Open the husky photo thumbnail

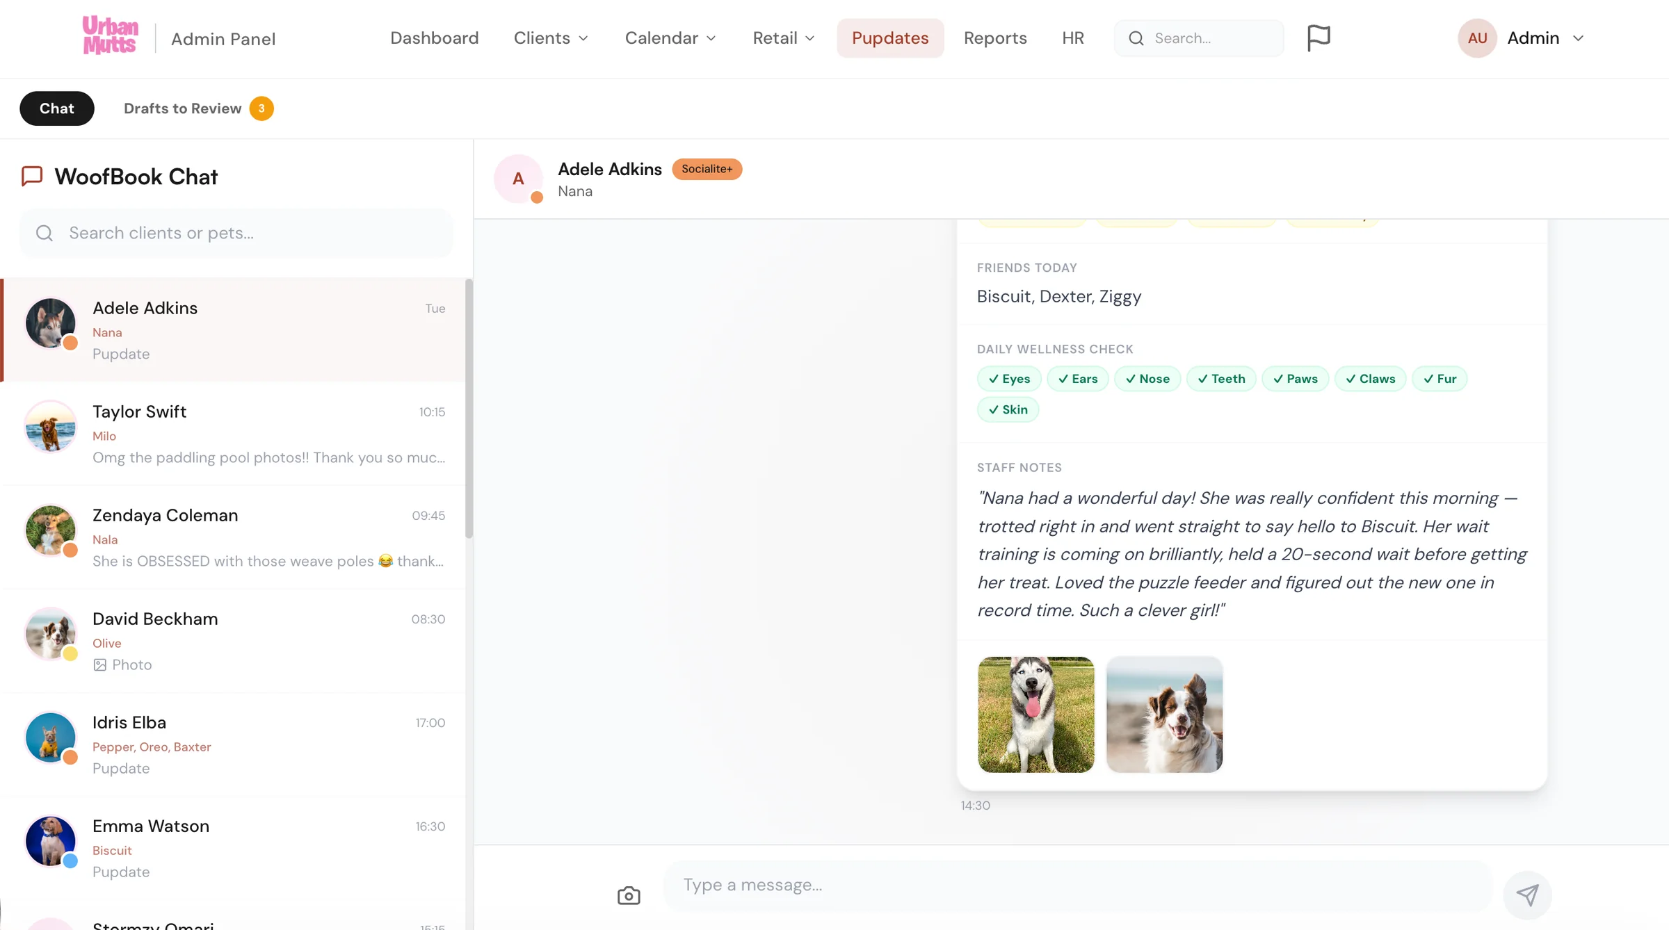[x=1036, y=715]
